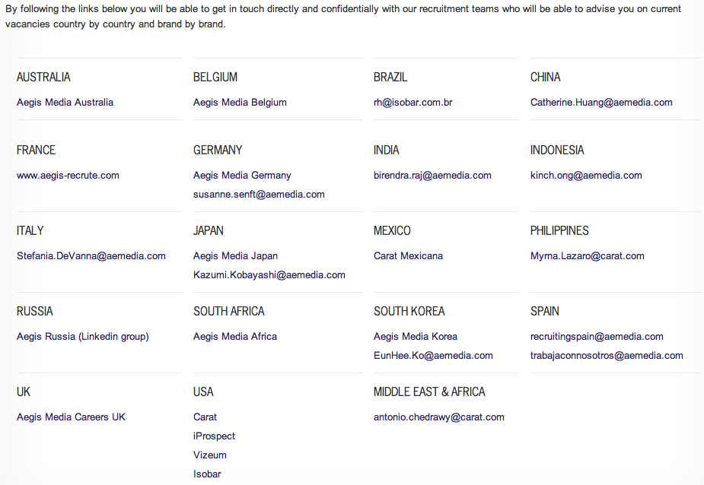704x485 pixels.
Task: Email antonio.chedrawy@carat.com for Middle East & Africa
Action: click(438, 417)
